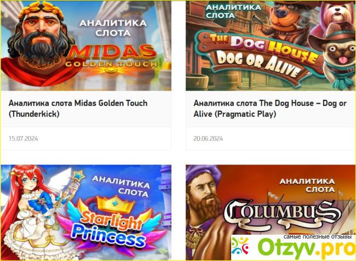The image size is (356, 261).
Task: Click the Rottweiler dog smoking cigar
Action: 287,21
